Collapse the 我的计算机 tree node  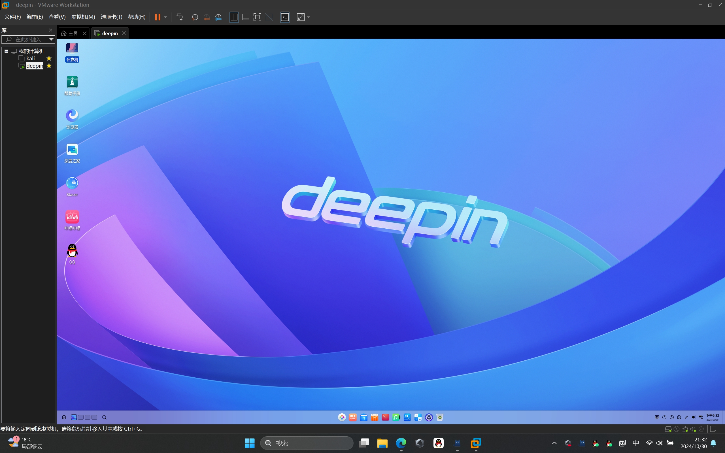tap(6, 51)
